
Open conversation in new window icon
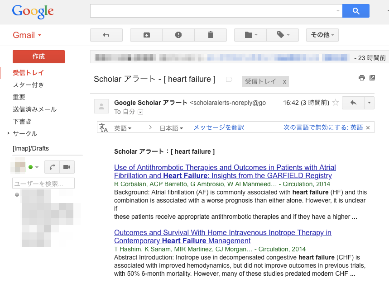(372, 78)
